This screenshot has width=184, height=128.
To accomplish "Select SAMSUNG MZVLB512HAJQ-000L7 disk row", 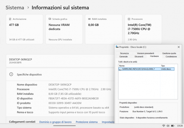I will point(146,69).
